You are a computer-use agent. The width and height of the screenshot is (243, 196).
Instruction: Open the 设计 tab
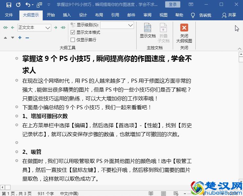[83, 15]
